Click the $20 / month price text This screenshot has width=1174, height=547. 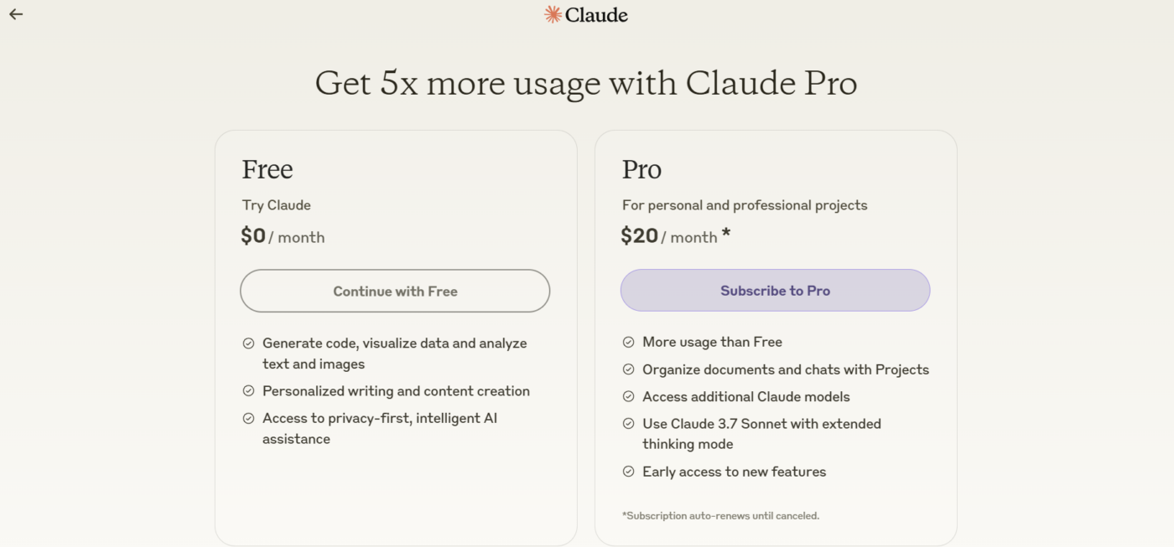pos(668,236)
